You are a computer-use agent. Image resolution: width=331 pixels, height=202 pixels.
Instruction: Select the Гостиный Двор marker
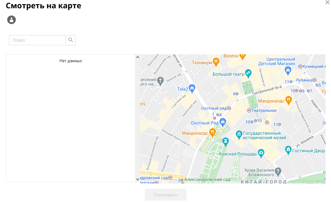coord(288,150)
